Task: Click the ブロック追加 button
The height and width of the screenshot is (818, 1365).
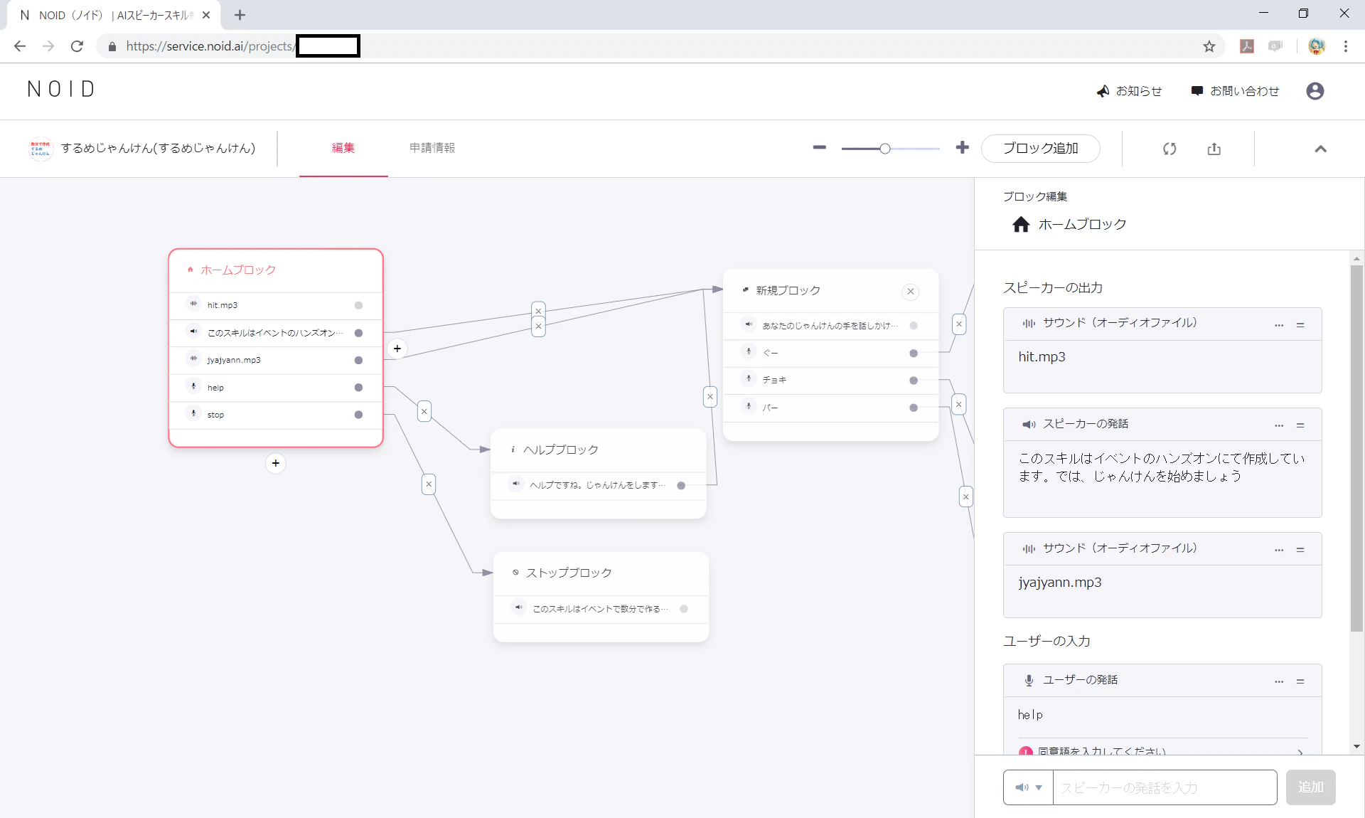Action: pos(1041,148)
